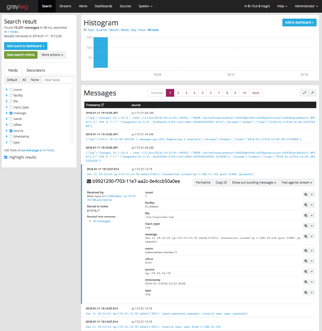Click the magnifier icon for timestamp field
This screenshot has height=331, width=322.
pos(306,282)
